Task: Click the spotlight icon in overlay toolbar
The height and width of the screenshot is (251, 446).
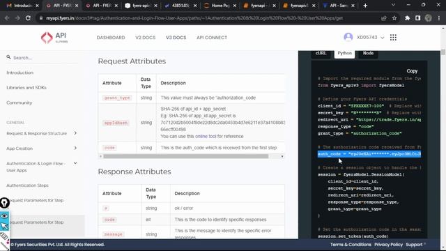Action: 4,203
